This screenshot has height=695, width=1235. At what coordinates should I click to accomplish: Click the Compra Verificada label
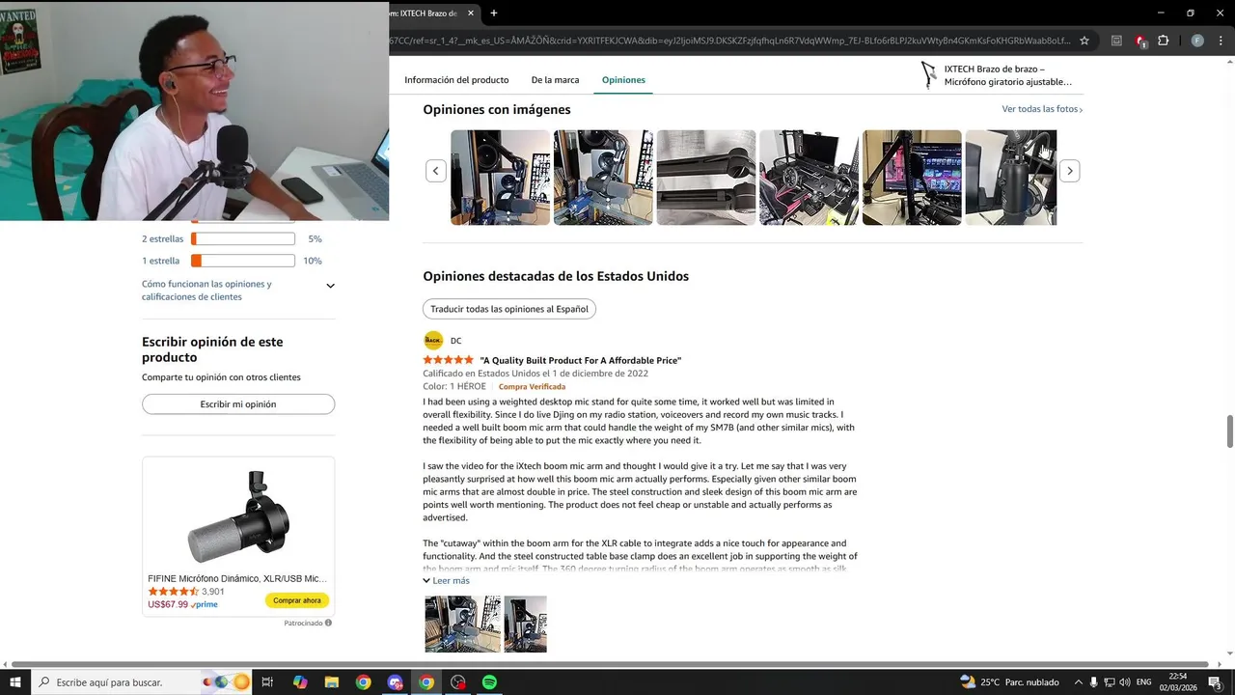pyautogui.click(x=532, y=386)
